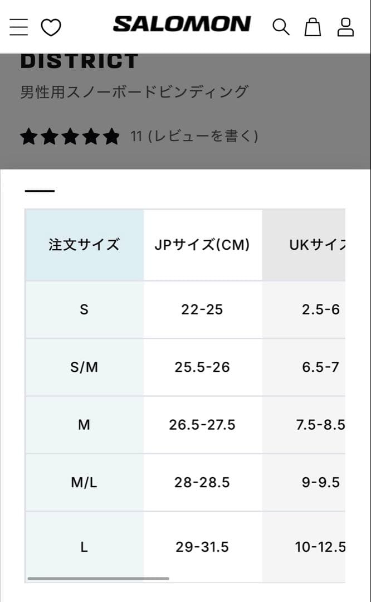Click the JPサイズ(CM) column header
Image resolution: width=371 pixels, height=602 pixels.
click(x=202, y=245)
